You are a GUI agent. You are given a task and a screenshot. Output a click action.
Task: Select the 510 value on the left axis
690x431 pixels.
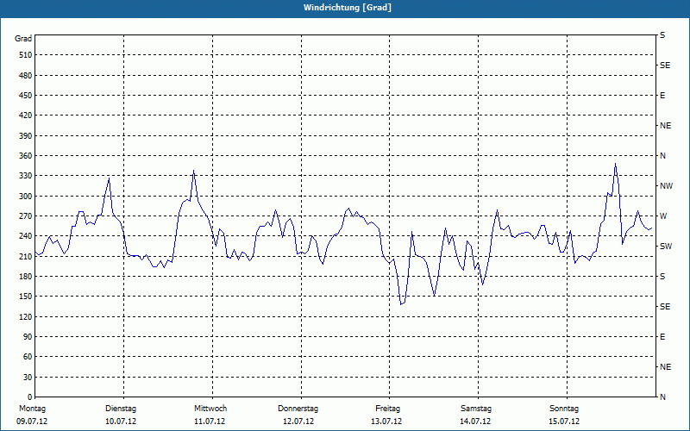click(26, 55)
